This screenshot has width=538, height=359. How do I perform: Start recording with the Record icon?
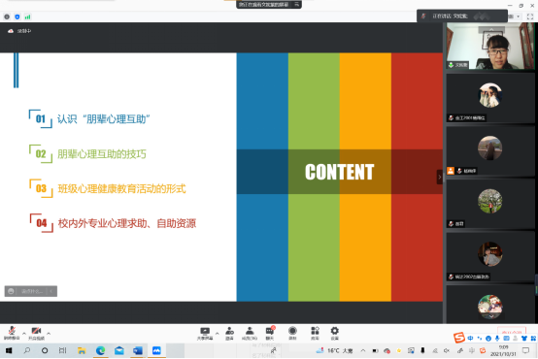[292, 333]
